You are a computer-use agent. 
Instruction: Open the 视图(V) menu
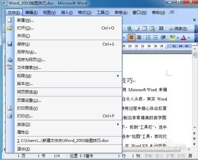click(x=49, y=13)
